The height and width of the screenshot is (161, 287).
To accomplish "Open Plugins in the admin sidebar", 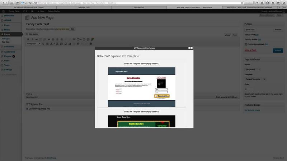I will (8, 56).
